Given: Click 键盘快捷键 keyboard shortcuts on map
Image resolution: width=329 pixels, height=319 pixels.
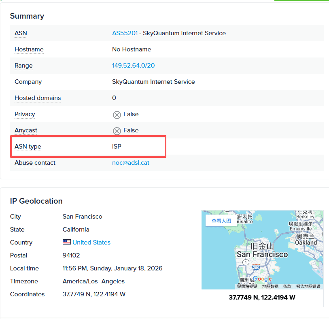Looking at the screenshot, I should pos(247,286).
